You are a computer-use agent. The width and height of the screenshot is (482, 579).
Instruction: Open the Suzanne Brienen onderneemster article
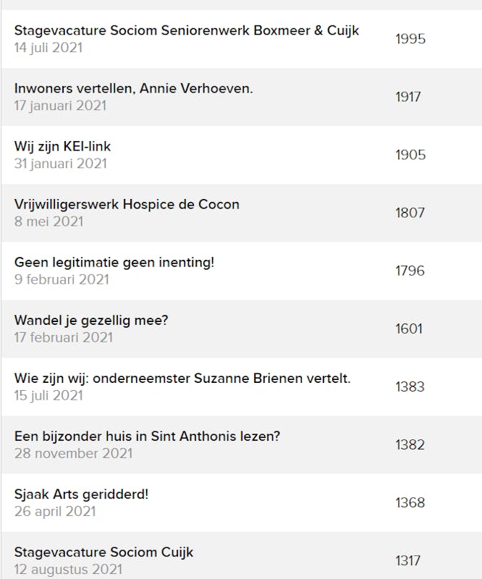182,378
